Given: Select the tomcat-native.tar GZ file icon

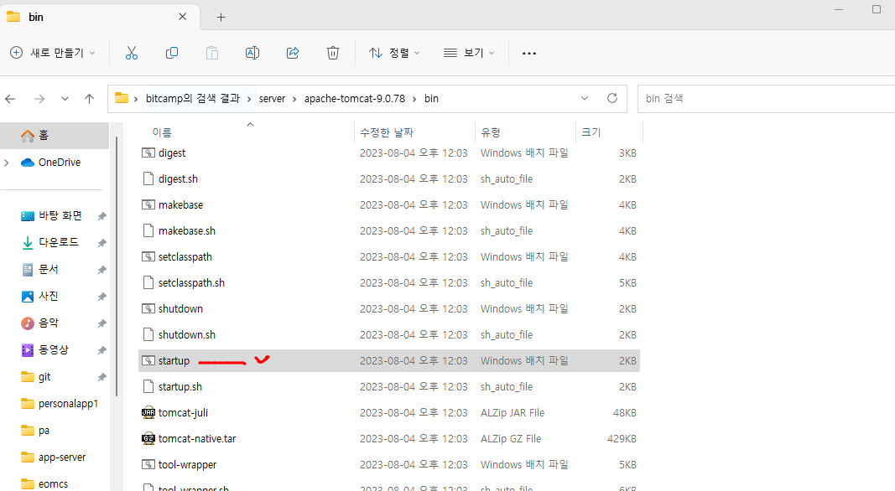Looking at the screenshot, I should coord(148,438).
